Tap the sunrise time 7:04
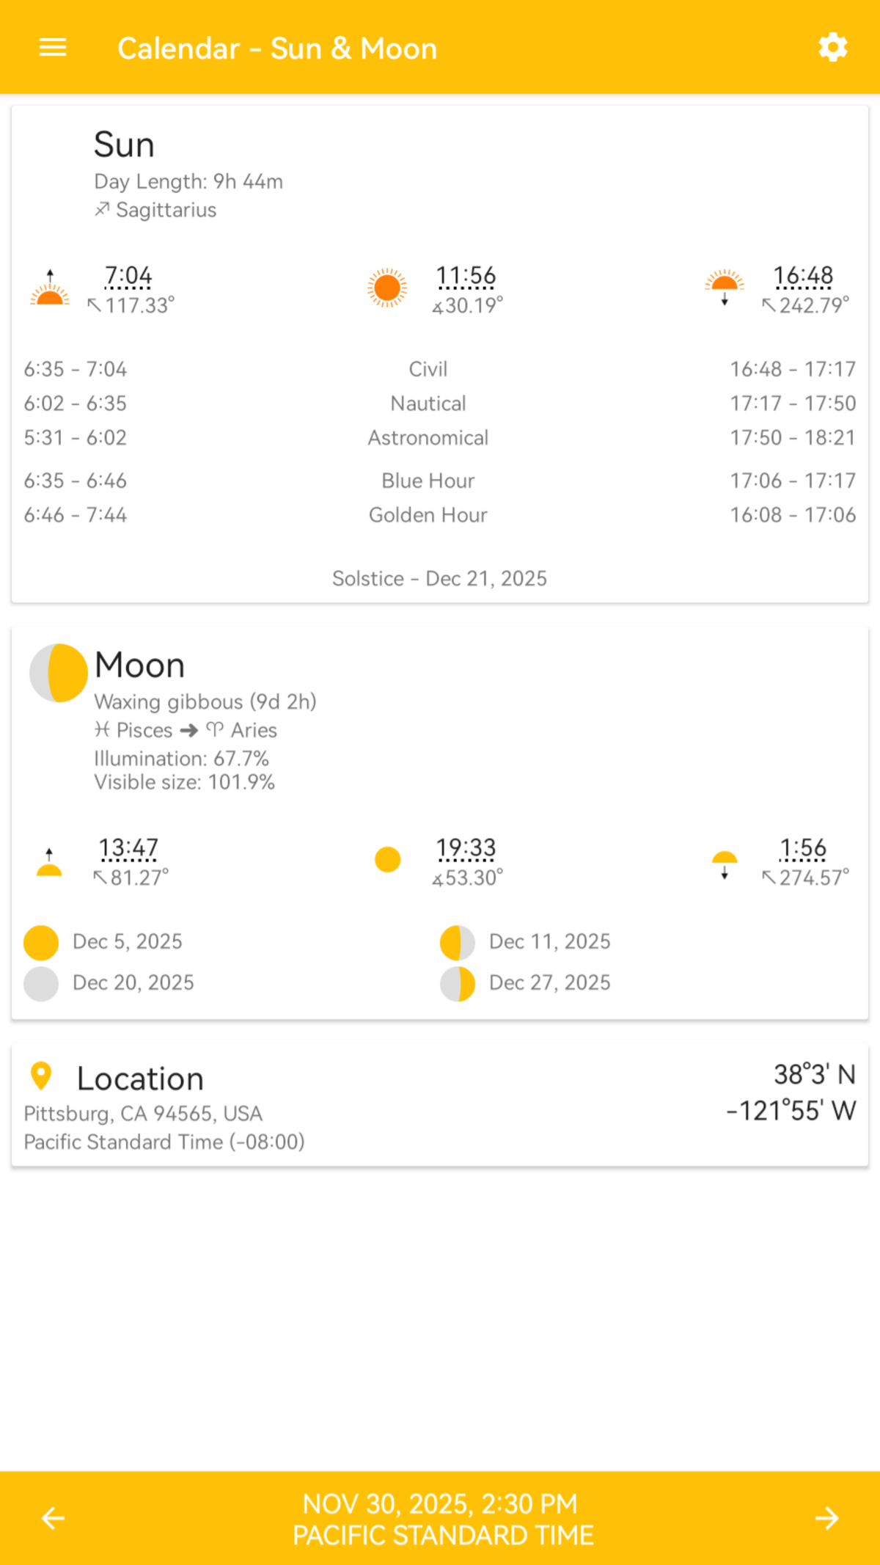This screenshot has width=880, height=1565. point(128,277)
